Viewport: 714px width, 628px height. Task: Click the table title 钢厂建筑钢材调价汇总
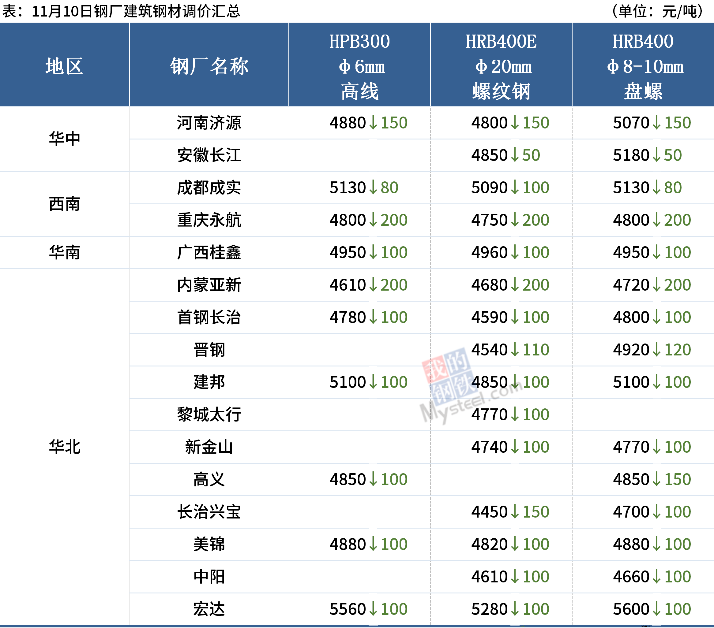167,11
